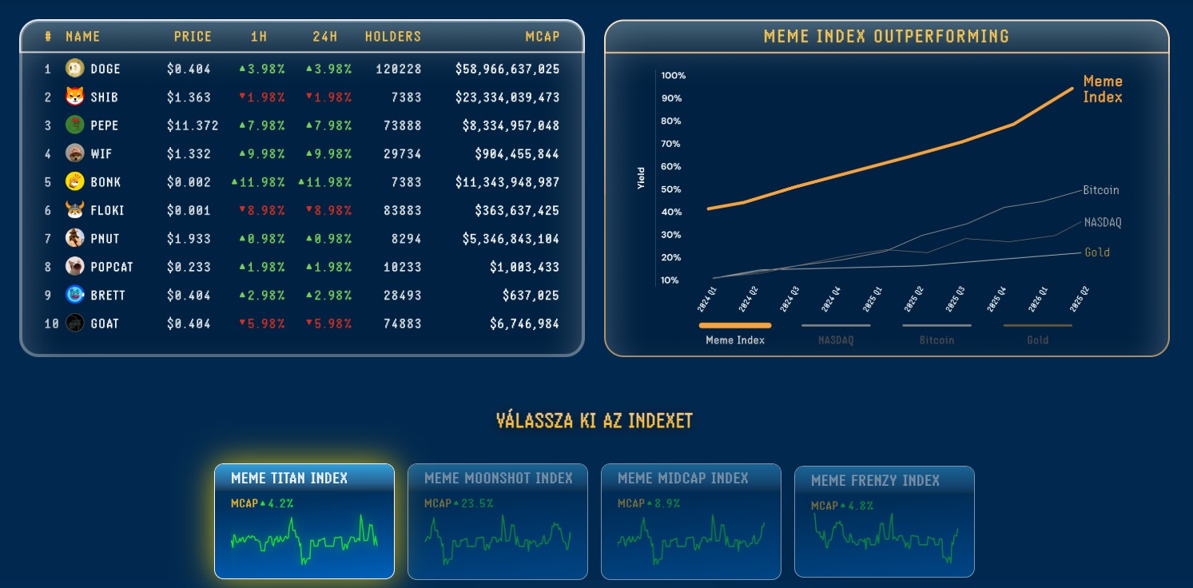This screenshot has width=1193, height=588.
Task: Click the PNUT coin name
Action: [x=105, y=239]
